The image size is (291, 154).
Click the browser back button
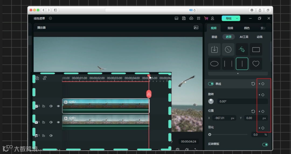(44, 10)
